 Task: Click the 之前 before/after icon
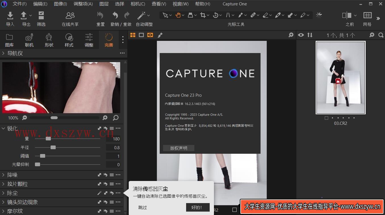click(347, 15)
